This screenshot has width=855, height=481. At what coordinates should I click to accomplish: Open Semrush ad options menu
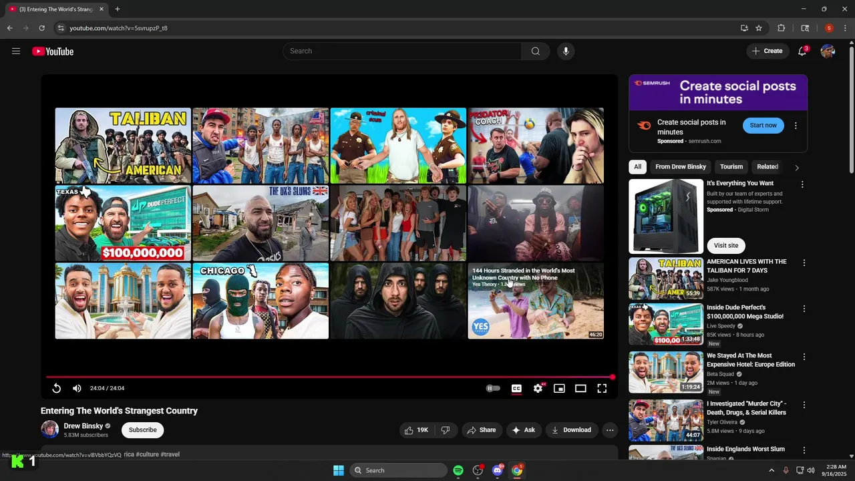click(x=796, y=126)
